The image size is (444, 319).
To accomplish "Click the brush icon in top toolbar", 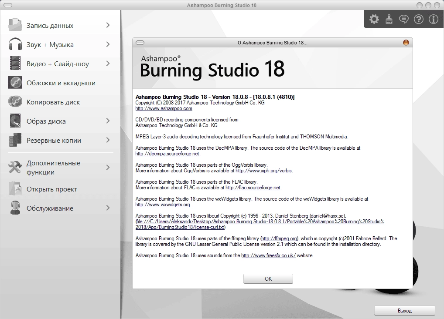I will click(389, 19).
